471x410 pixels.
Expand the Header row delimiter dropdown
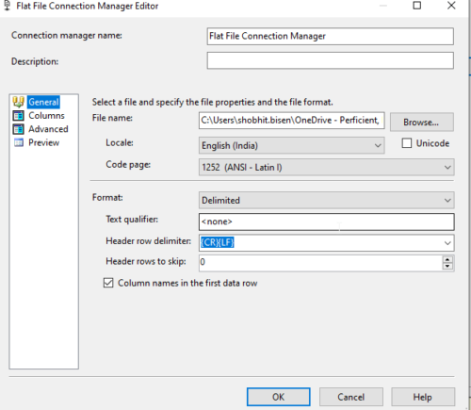click(447, 243)
